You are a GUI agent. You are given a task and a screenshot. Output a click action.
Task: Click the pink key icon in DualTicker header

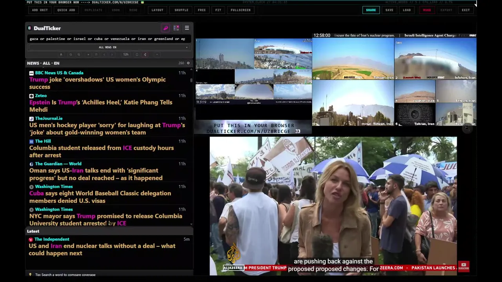(166, 28)
